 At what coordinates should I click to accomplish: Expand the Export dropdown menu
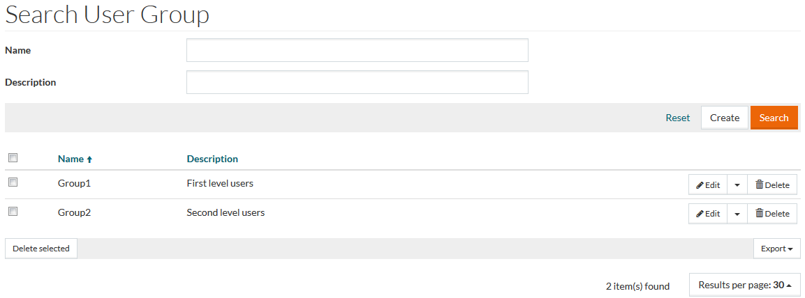776,249
